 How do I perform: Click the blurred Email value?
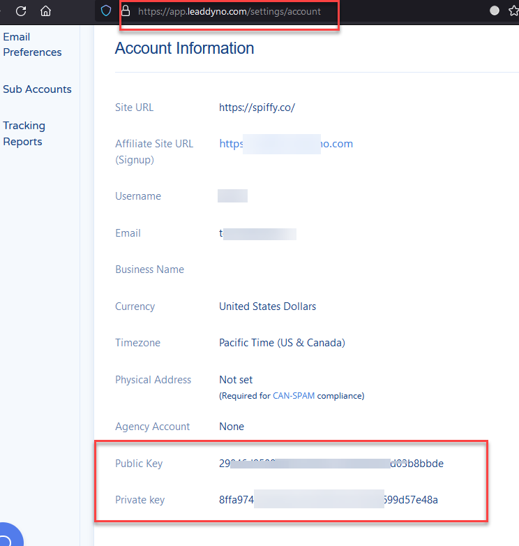click(x=258, y=234)
